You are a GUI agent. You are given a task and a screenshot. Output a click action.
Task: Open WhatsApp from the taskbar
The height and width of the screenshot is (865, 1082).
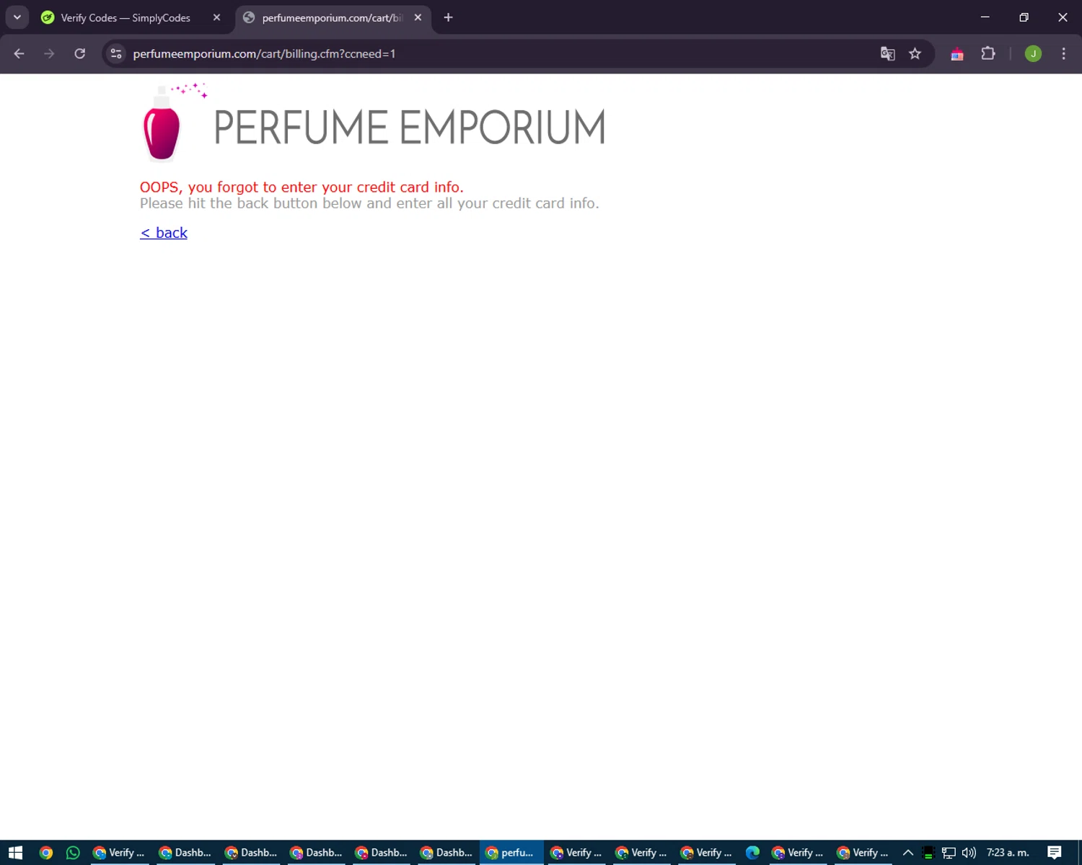click(73, 853)
